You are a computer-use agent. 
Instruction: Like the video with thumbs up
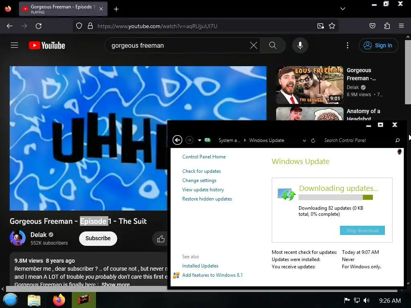[x=161, y=239]
